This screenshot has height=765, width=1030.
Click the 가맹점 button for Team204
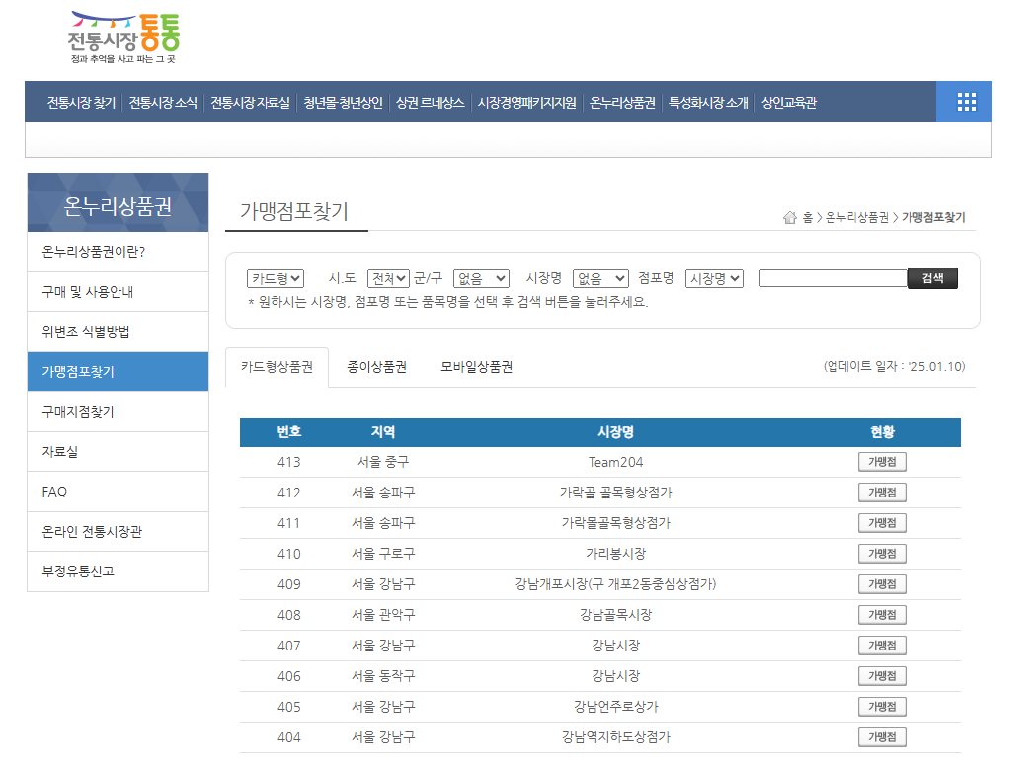pyautogui.click(x=880, y=461)
